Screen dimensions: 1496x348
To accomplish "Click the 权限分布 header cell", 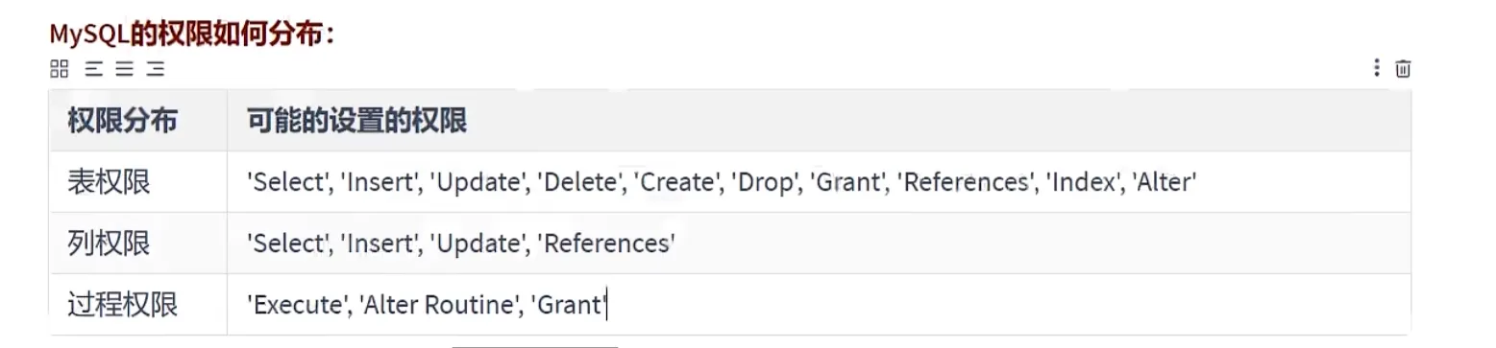I will pos(137,121).
